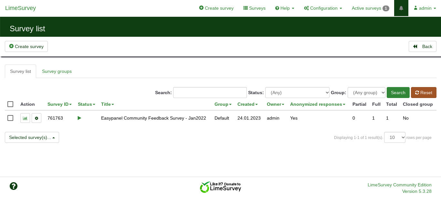This screenshot has height=197, width=441.
Task: Open the Configuration menu
Action: coord(323,8)
